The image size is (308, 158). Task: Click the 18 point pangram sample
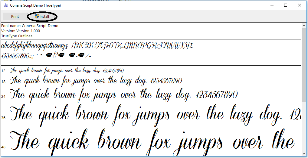(x=96, y=81)
